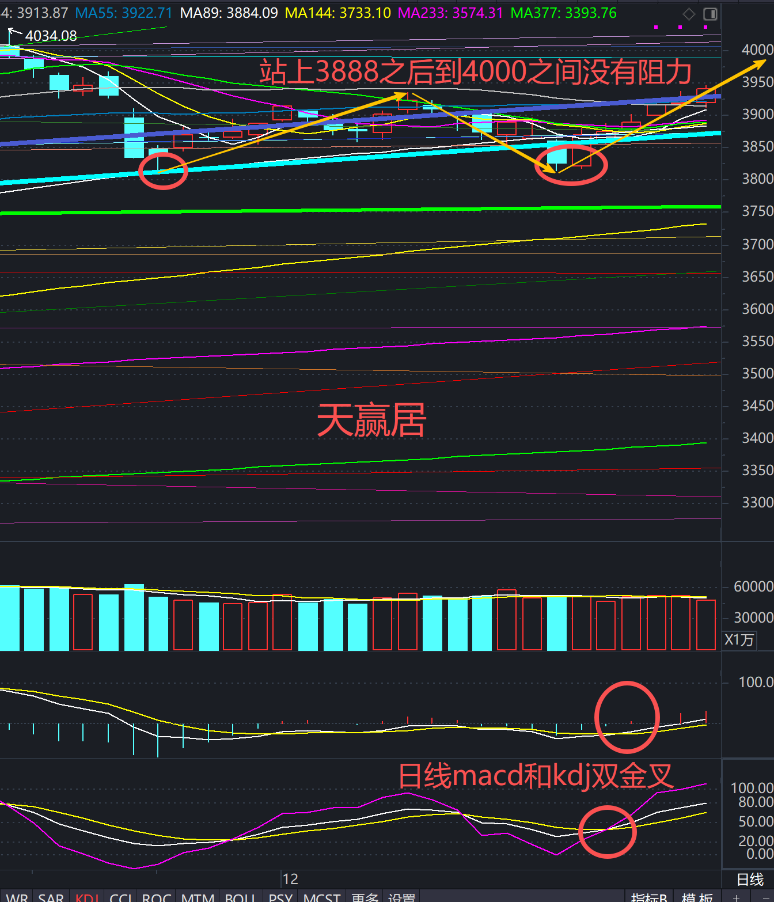
Task: Expand the 更多 (more) indicators list
Action: (365, 897)
